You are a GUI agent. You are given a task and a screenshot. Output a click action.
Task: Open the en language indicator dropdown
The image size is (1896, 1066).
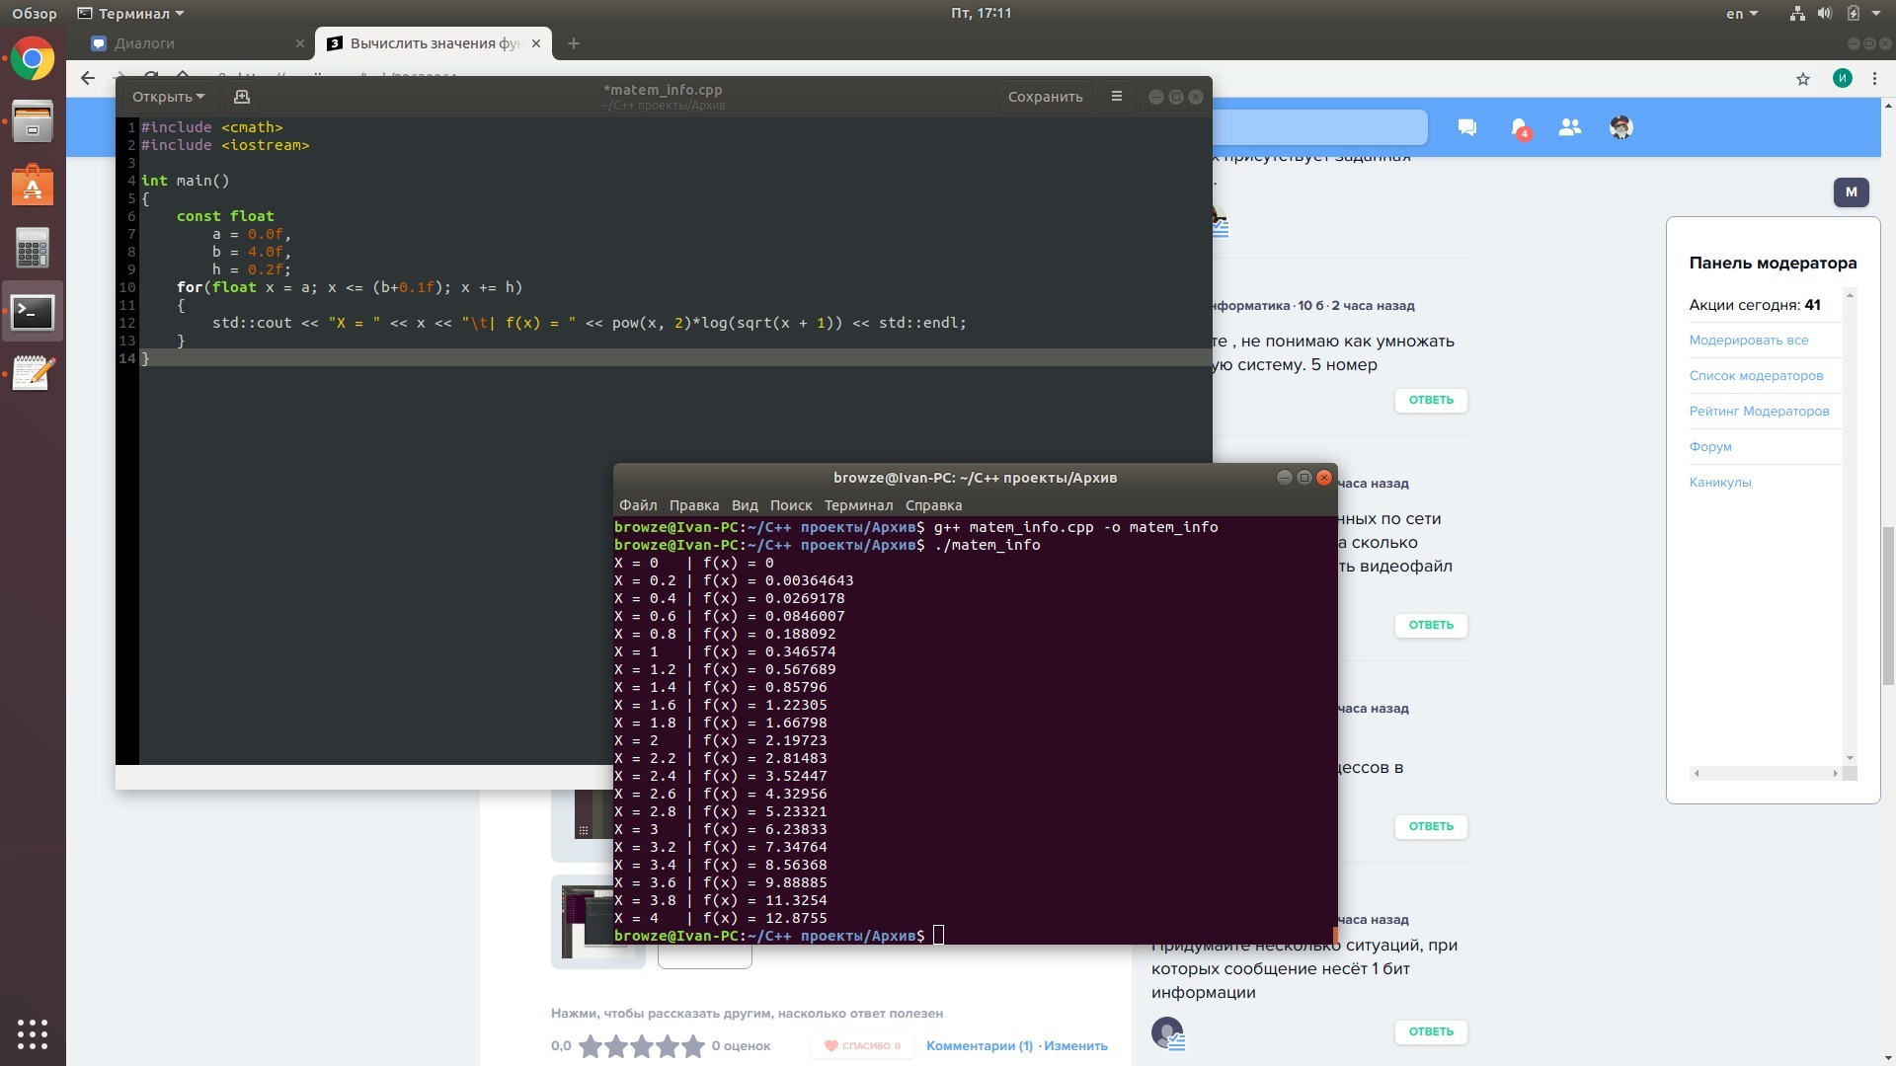1741,14
